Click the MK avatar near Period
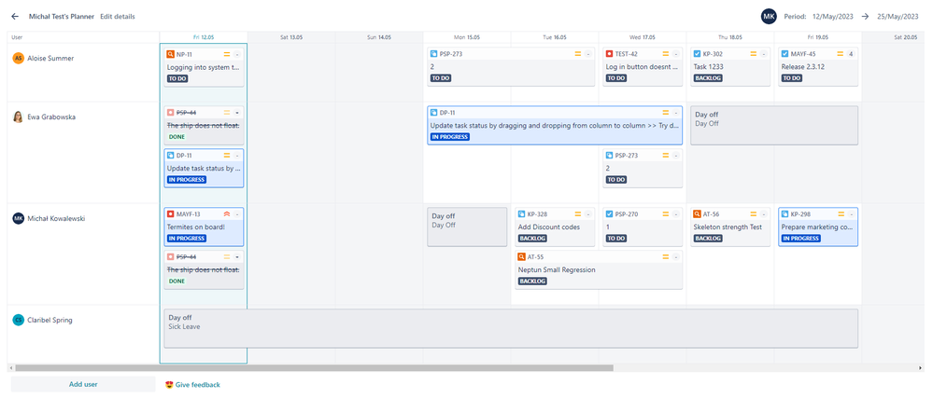Image resolution: width=933 pixels, height=398 pixels. pyautogui.click(x=769, y=17)
